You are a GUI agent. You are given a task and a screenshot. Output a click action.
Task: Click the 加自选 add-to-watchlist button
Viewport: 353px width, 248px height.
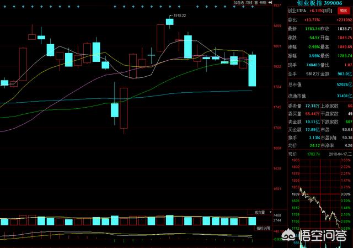coord(238,3)
